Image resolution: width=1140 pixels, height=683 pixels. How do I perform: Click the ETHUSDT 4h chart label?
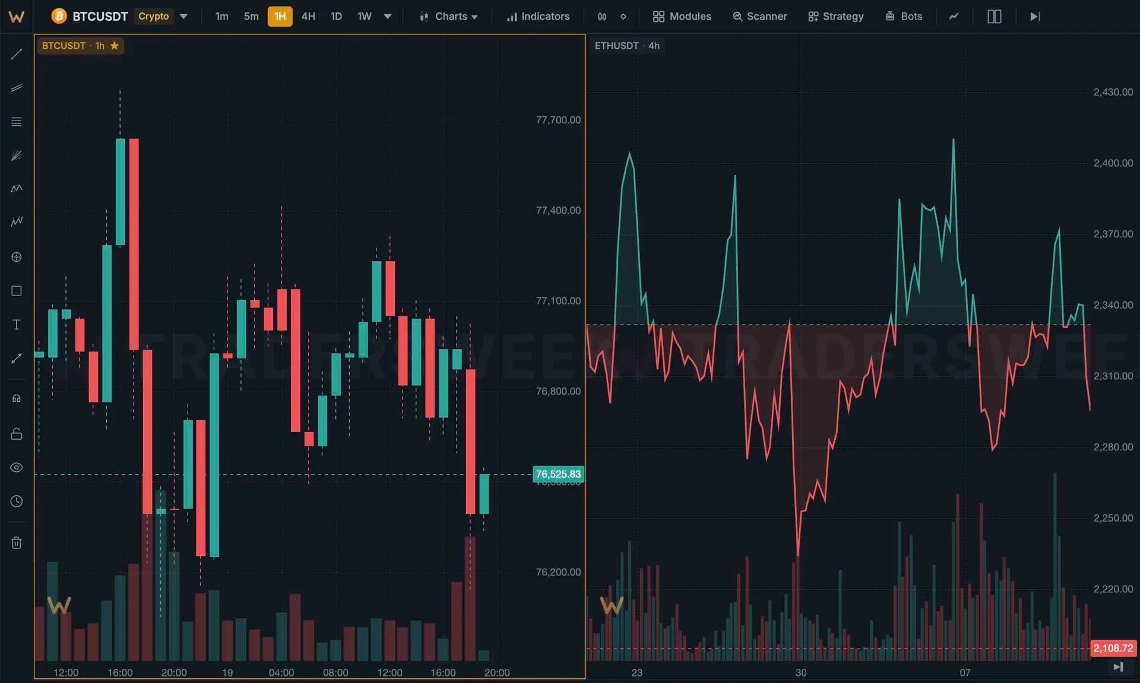[627, 46]
